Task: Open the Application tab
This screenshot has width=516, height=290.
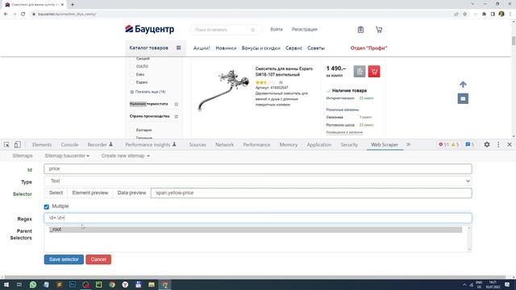Action: pos(319,145)
